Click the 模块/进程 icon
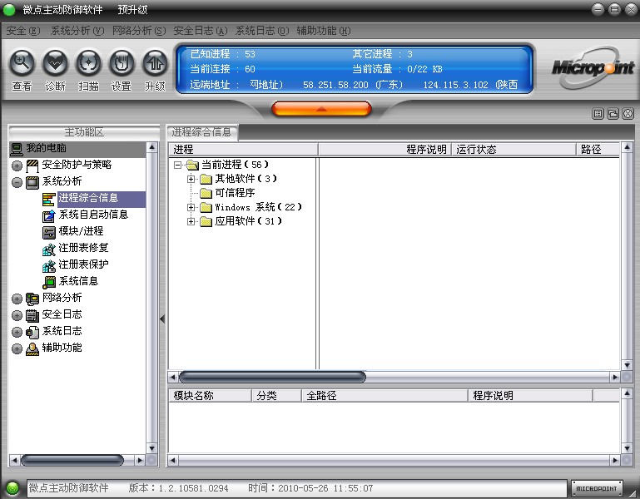Screen dimensions: 640x499 [48, 232]
